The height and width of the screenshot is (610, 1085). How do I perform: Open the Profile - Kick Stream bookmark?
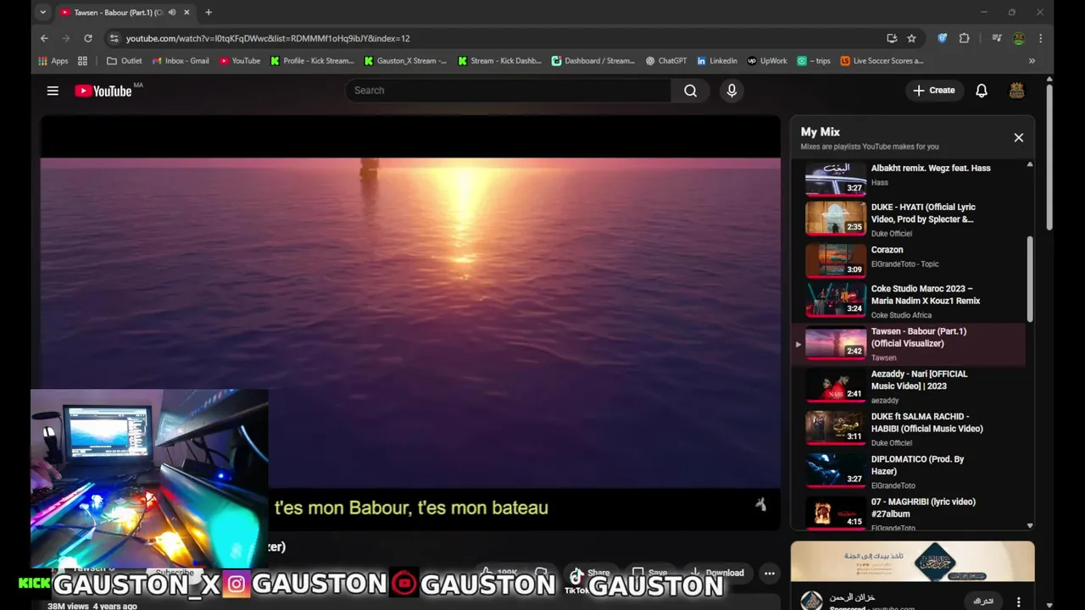coord(312,61)
